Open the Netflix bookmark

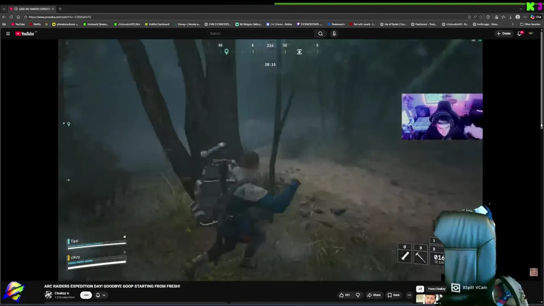(35, 24)
